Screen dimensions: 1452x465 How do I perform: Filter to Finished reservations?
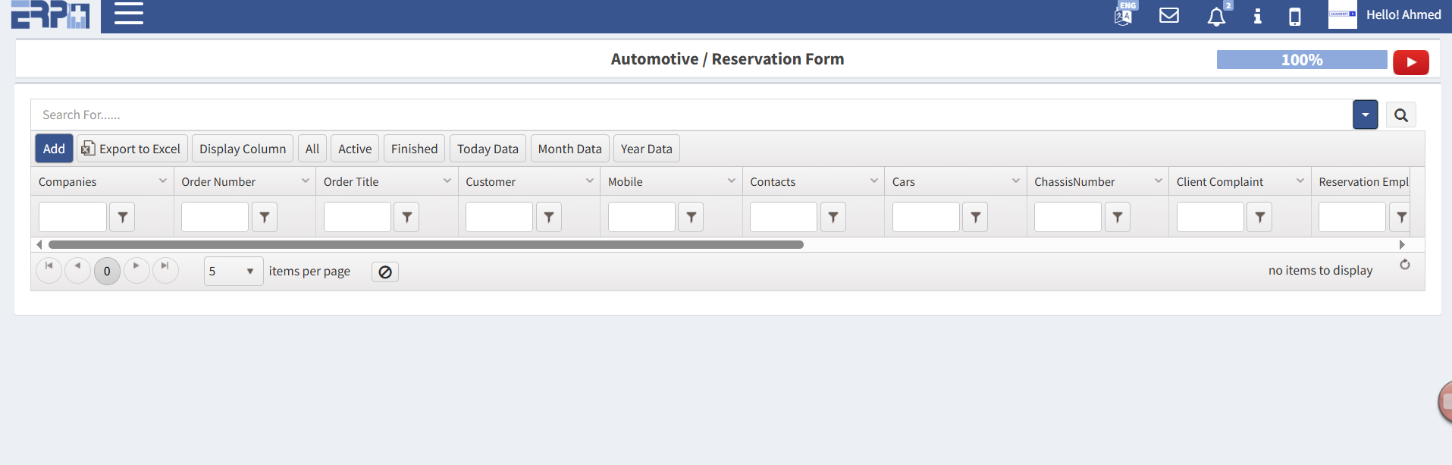(x=414, y=149)
